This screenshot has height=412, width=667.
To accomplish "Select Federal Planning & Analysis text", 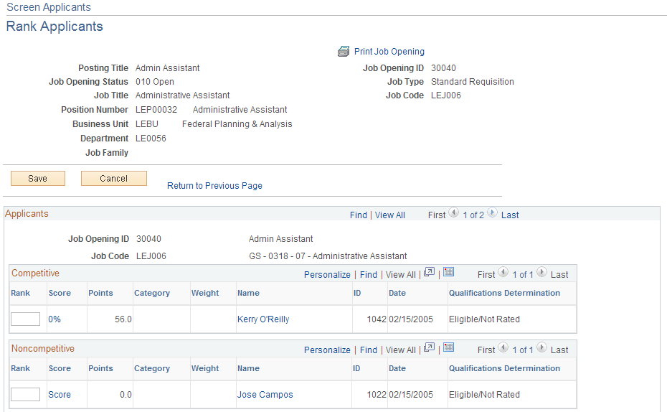I will (x=237, y=124).
